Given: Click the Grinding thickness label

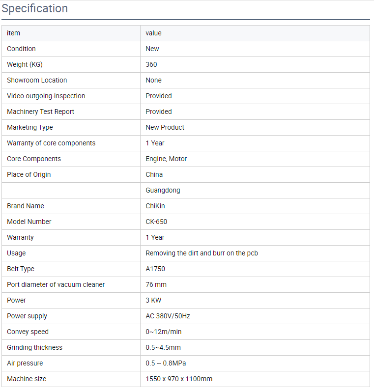Looking at the screenshot, I should pyautogui.click(x=35, y=347).
